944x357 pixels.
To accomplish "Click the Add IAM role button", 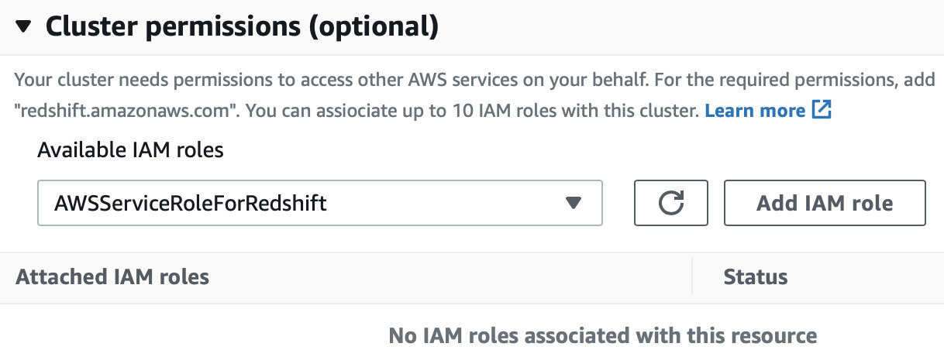I will pyautogui.click(x=825, y=203).
